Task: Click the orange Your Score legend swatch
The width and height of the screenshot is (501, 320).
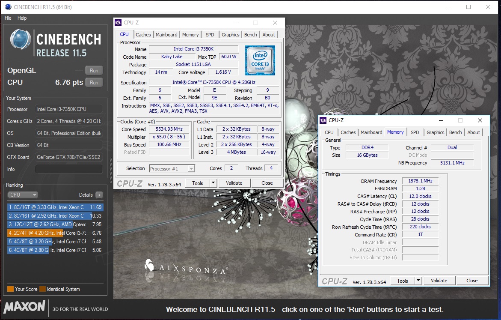Action: [10, 289]
